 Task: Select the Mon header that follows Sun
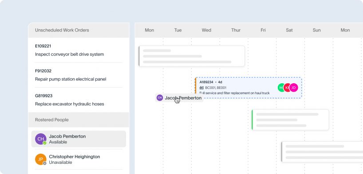[345, 30]
